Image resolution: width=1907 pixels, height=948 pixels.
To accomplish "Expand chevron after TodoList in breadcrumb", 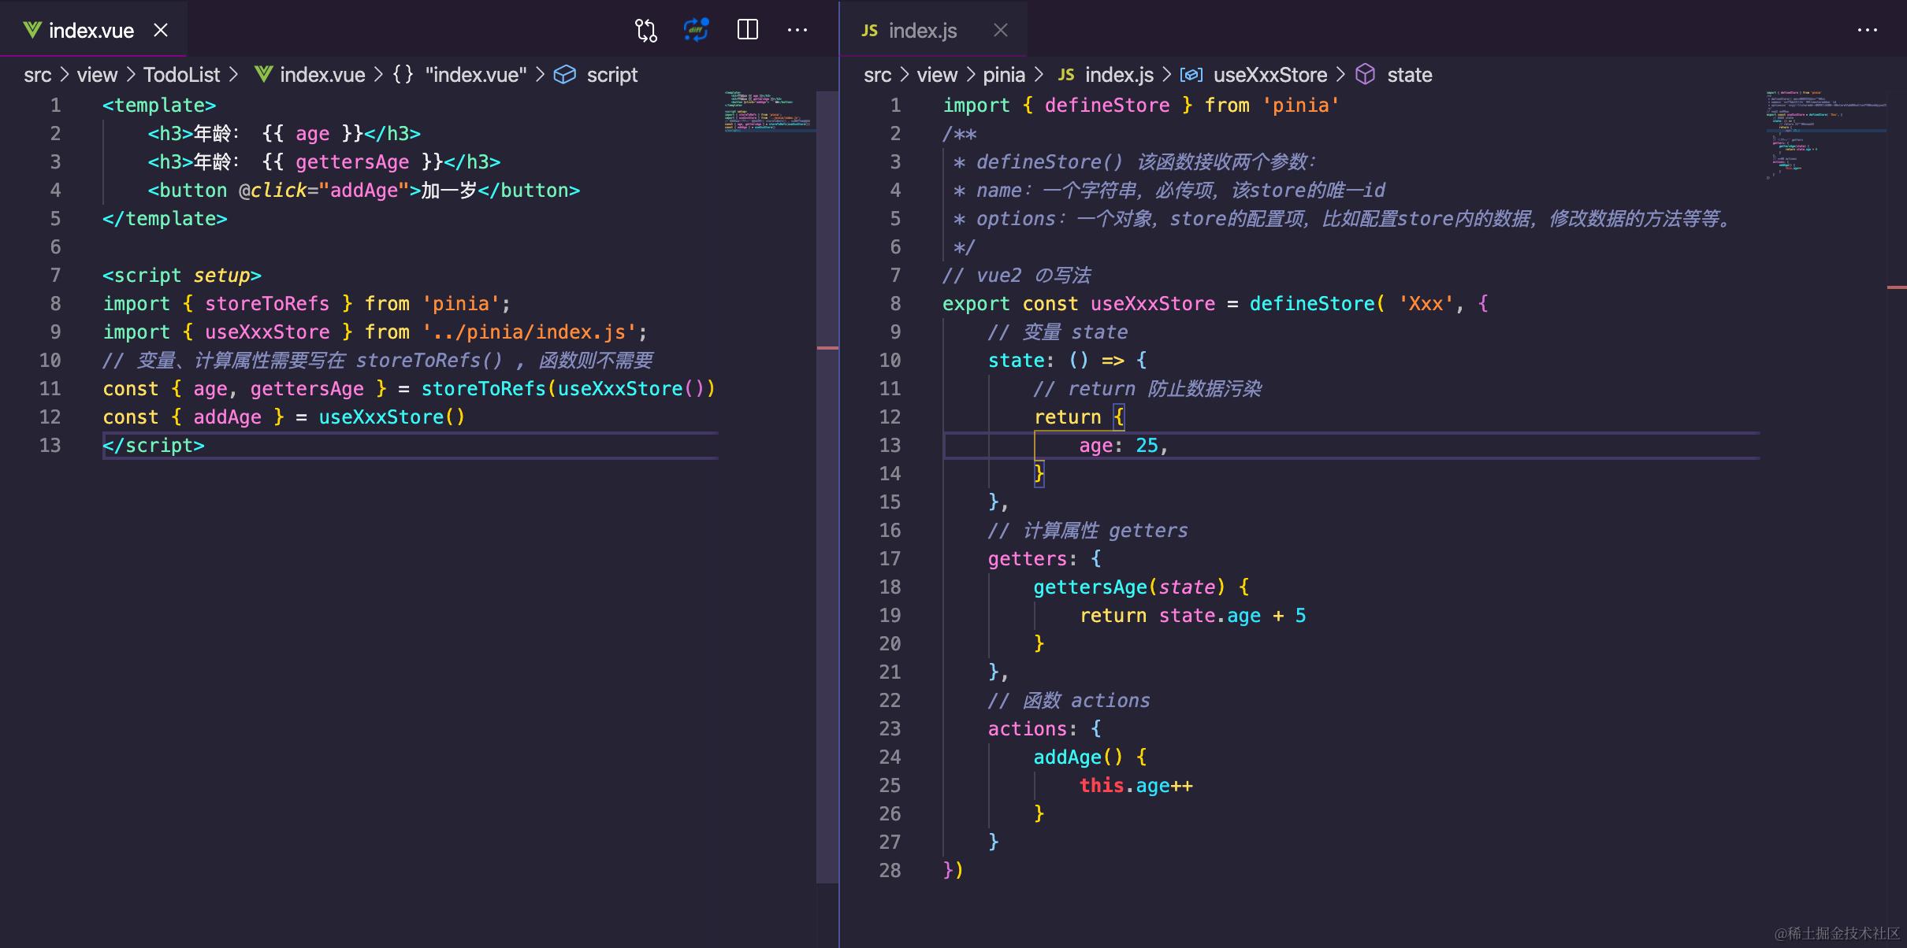I will pos(233,75).
